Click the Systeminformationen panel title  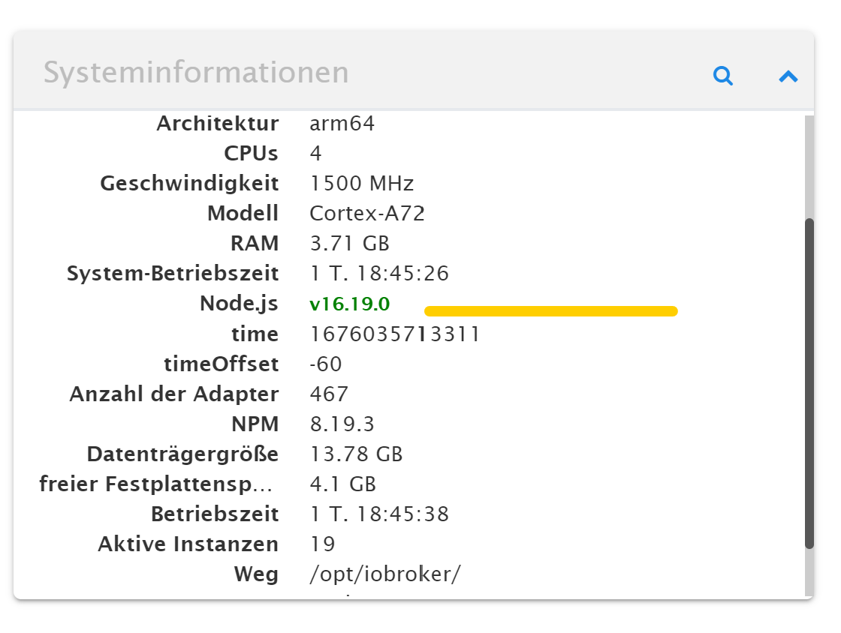(196, 73)
